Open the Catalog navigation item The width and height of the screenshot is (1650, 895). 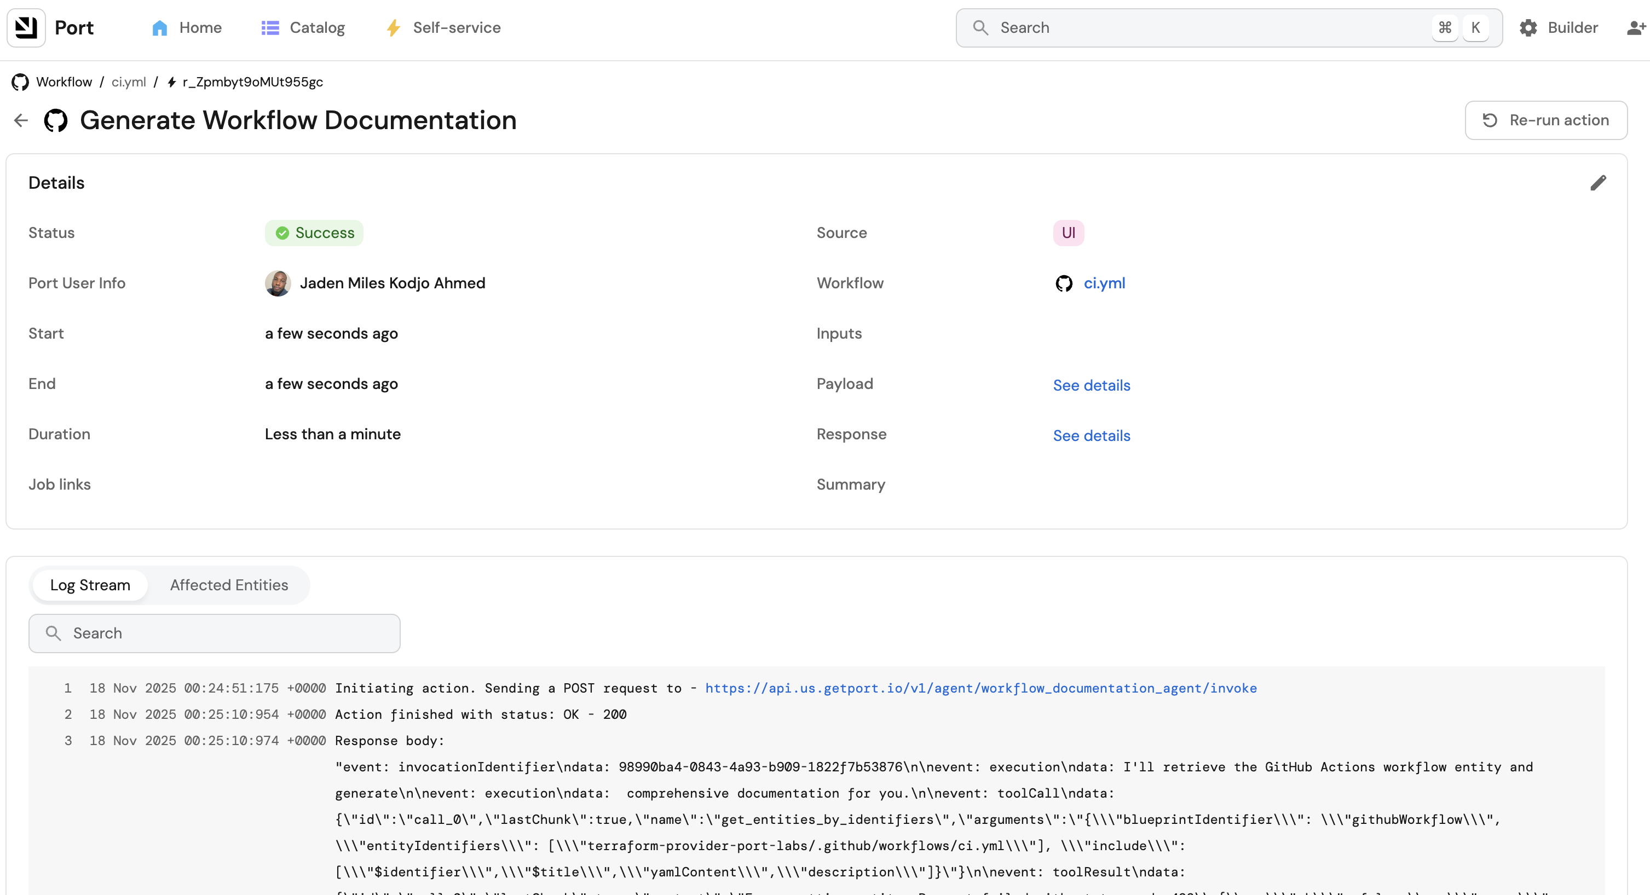click(x=303, y=27)
